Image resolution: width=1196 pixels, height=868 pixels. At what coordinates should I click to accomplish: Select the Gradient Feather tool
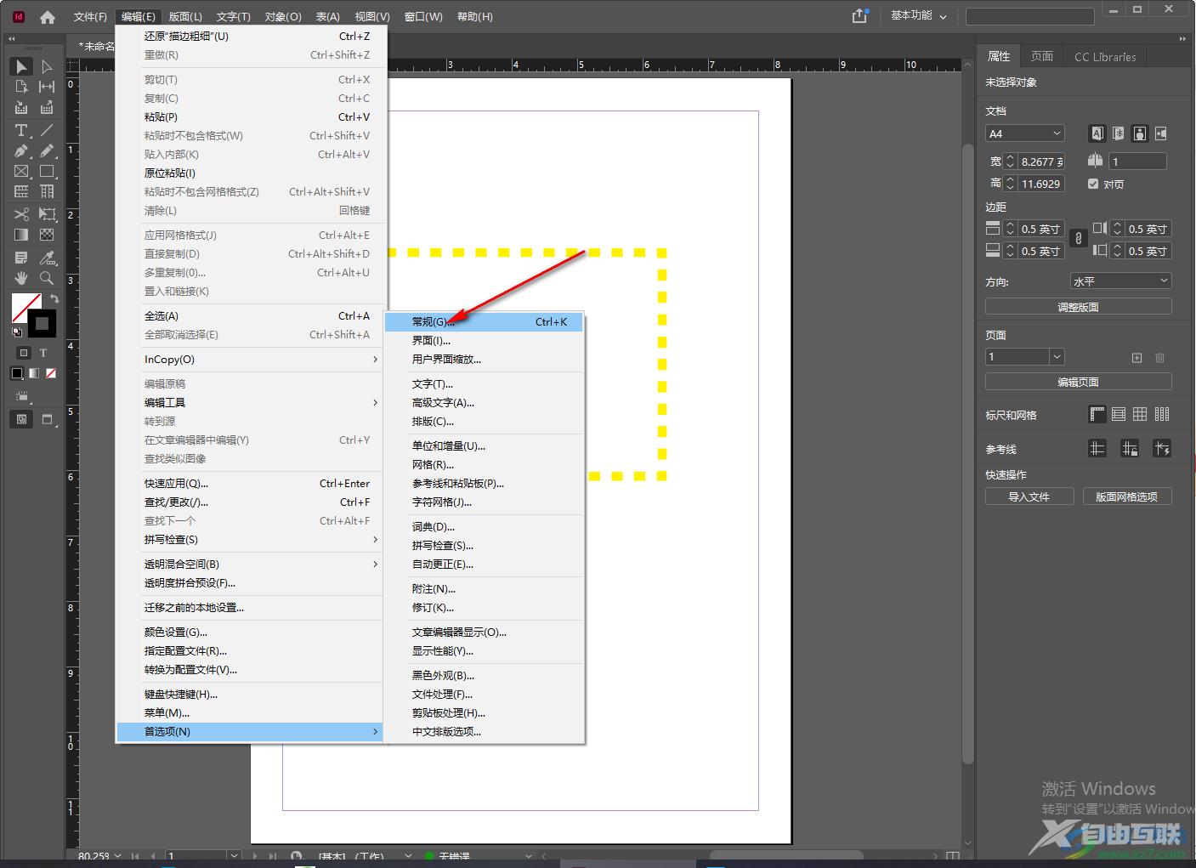click(47, 235)
